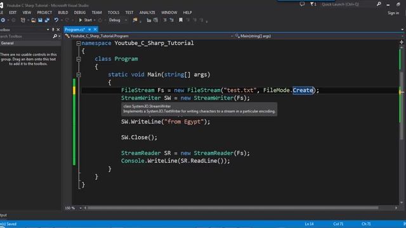Collapse the namespace Youtube_C_Sharp_Tutorial block
Image resolution: width=406 pixels, height=228 pixels.
[79, 44]
